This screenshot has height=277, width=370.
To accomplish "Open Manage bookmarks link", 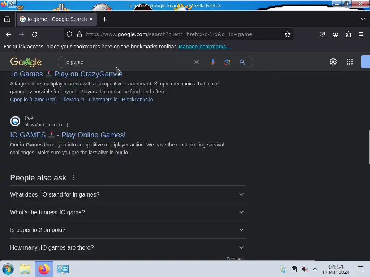I will click(x=205, y=47).
